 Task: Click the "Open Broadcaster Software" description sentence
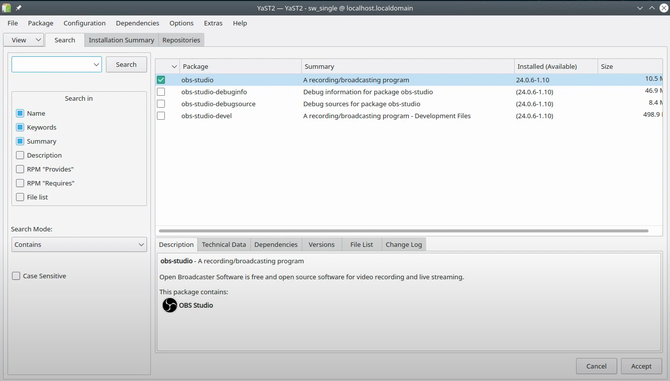tap(312, 277)
